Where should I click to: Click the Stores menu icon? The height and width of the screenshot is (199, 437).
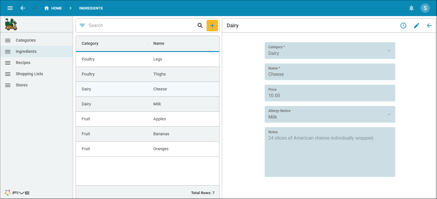[8, 85]
